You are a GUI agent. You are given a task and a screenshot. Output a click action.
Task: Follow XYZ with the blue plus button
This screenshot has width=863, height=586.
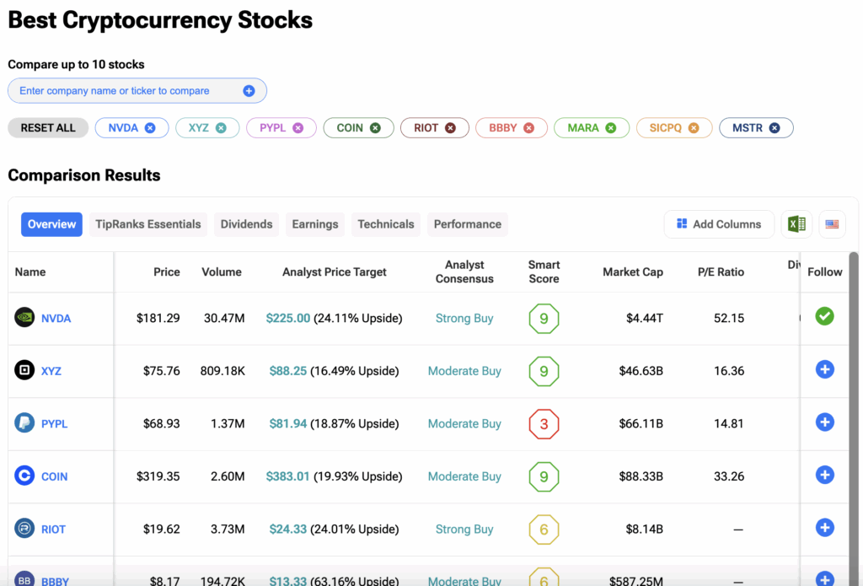tap(824, 369)
